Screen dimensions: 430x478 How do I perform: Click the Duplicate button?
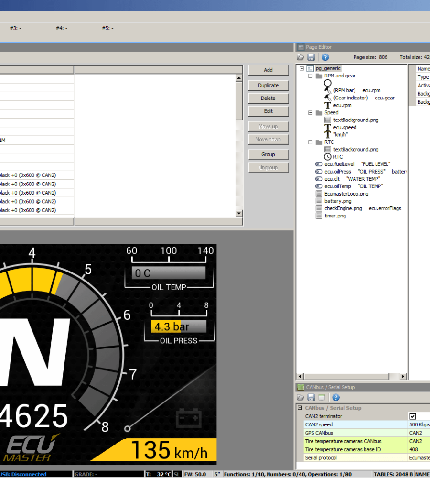click(x=268, y=86)
